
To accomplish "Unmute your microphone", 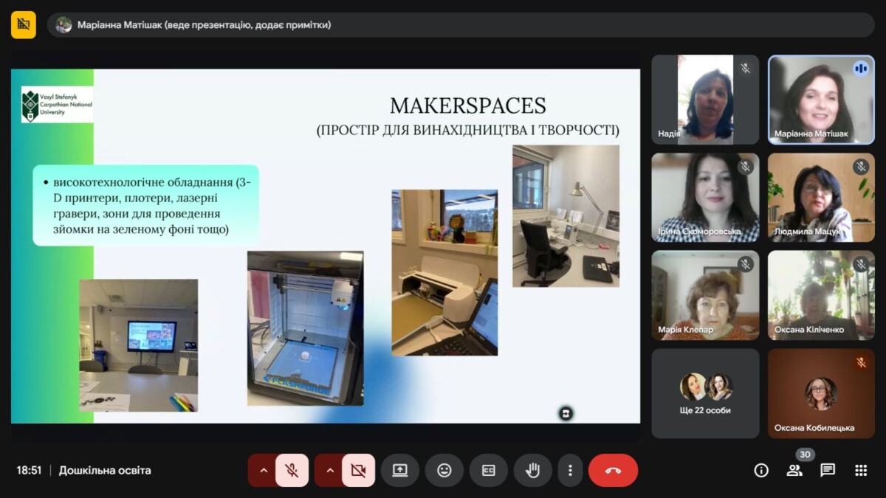I will 292,470.
